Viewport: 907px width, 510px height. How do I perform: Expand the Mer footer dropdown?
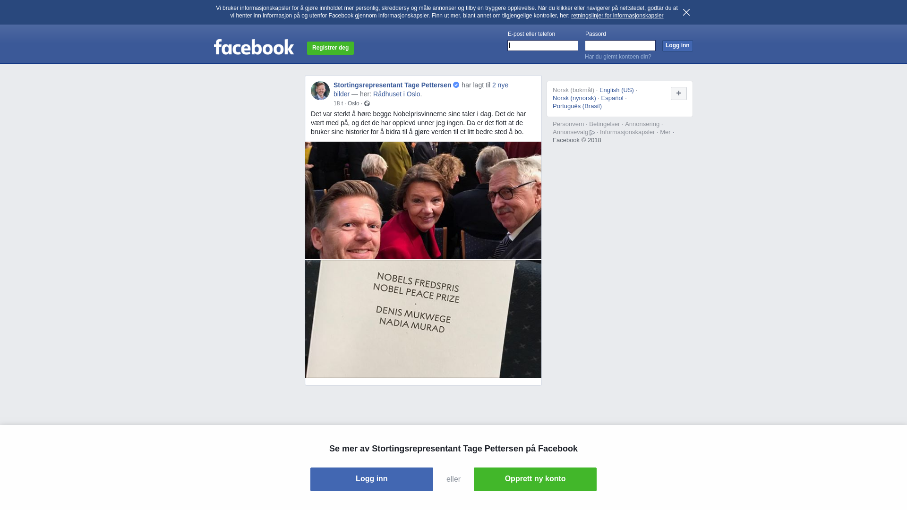[667, 132]
